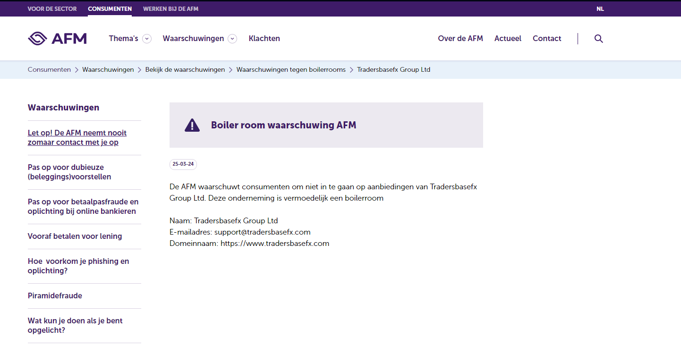Click 'Boiler room waarschuwing AFM' heading
This screenshot has height=346, width=681.
(x=283, y=125)
